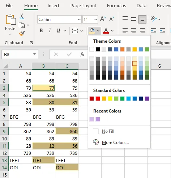
Task: Switch to the Insert tab
Action: point(54,5)
